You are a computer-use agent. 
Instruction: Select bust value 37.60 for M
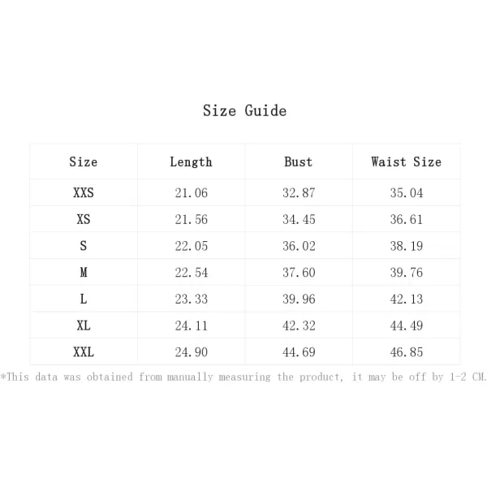pos(299,273)
